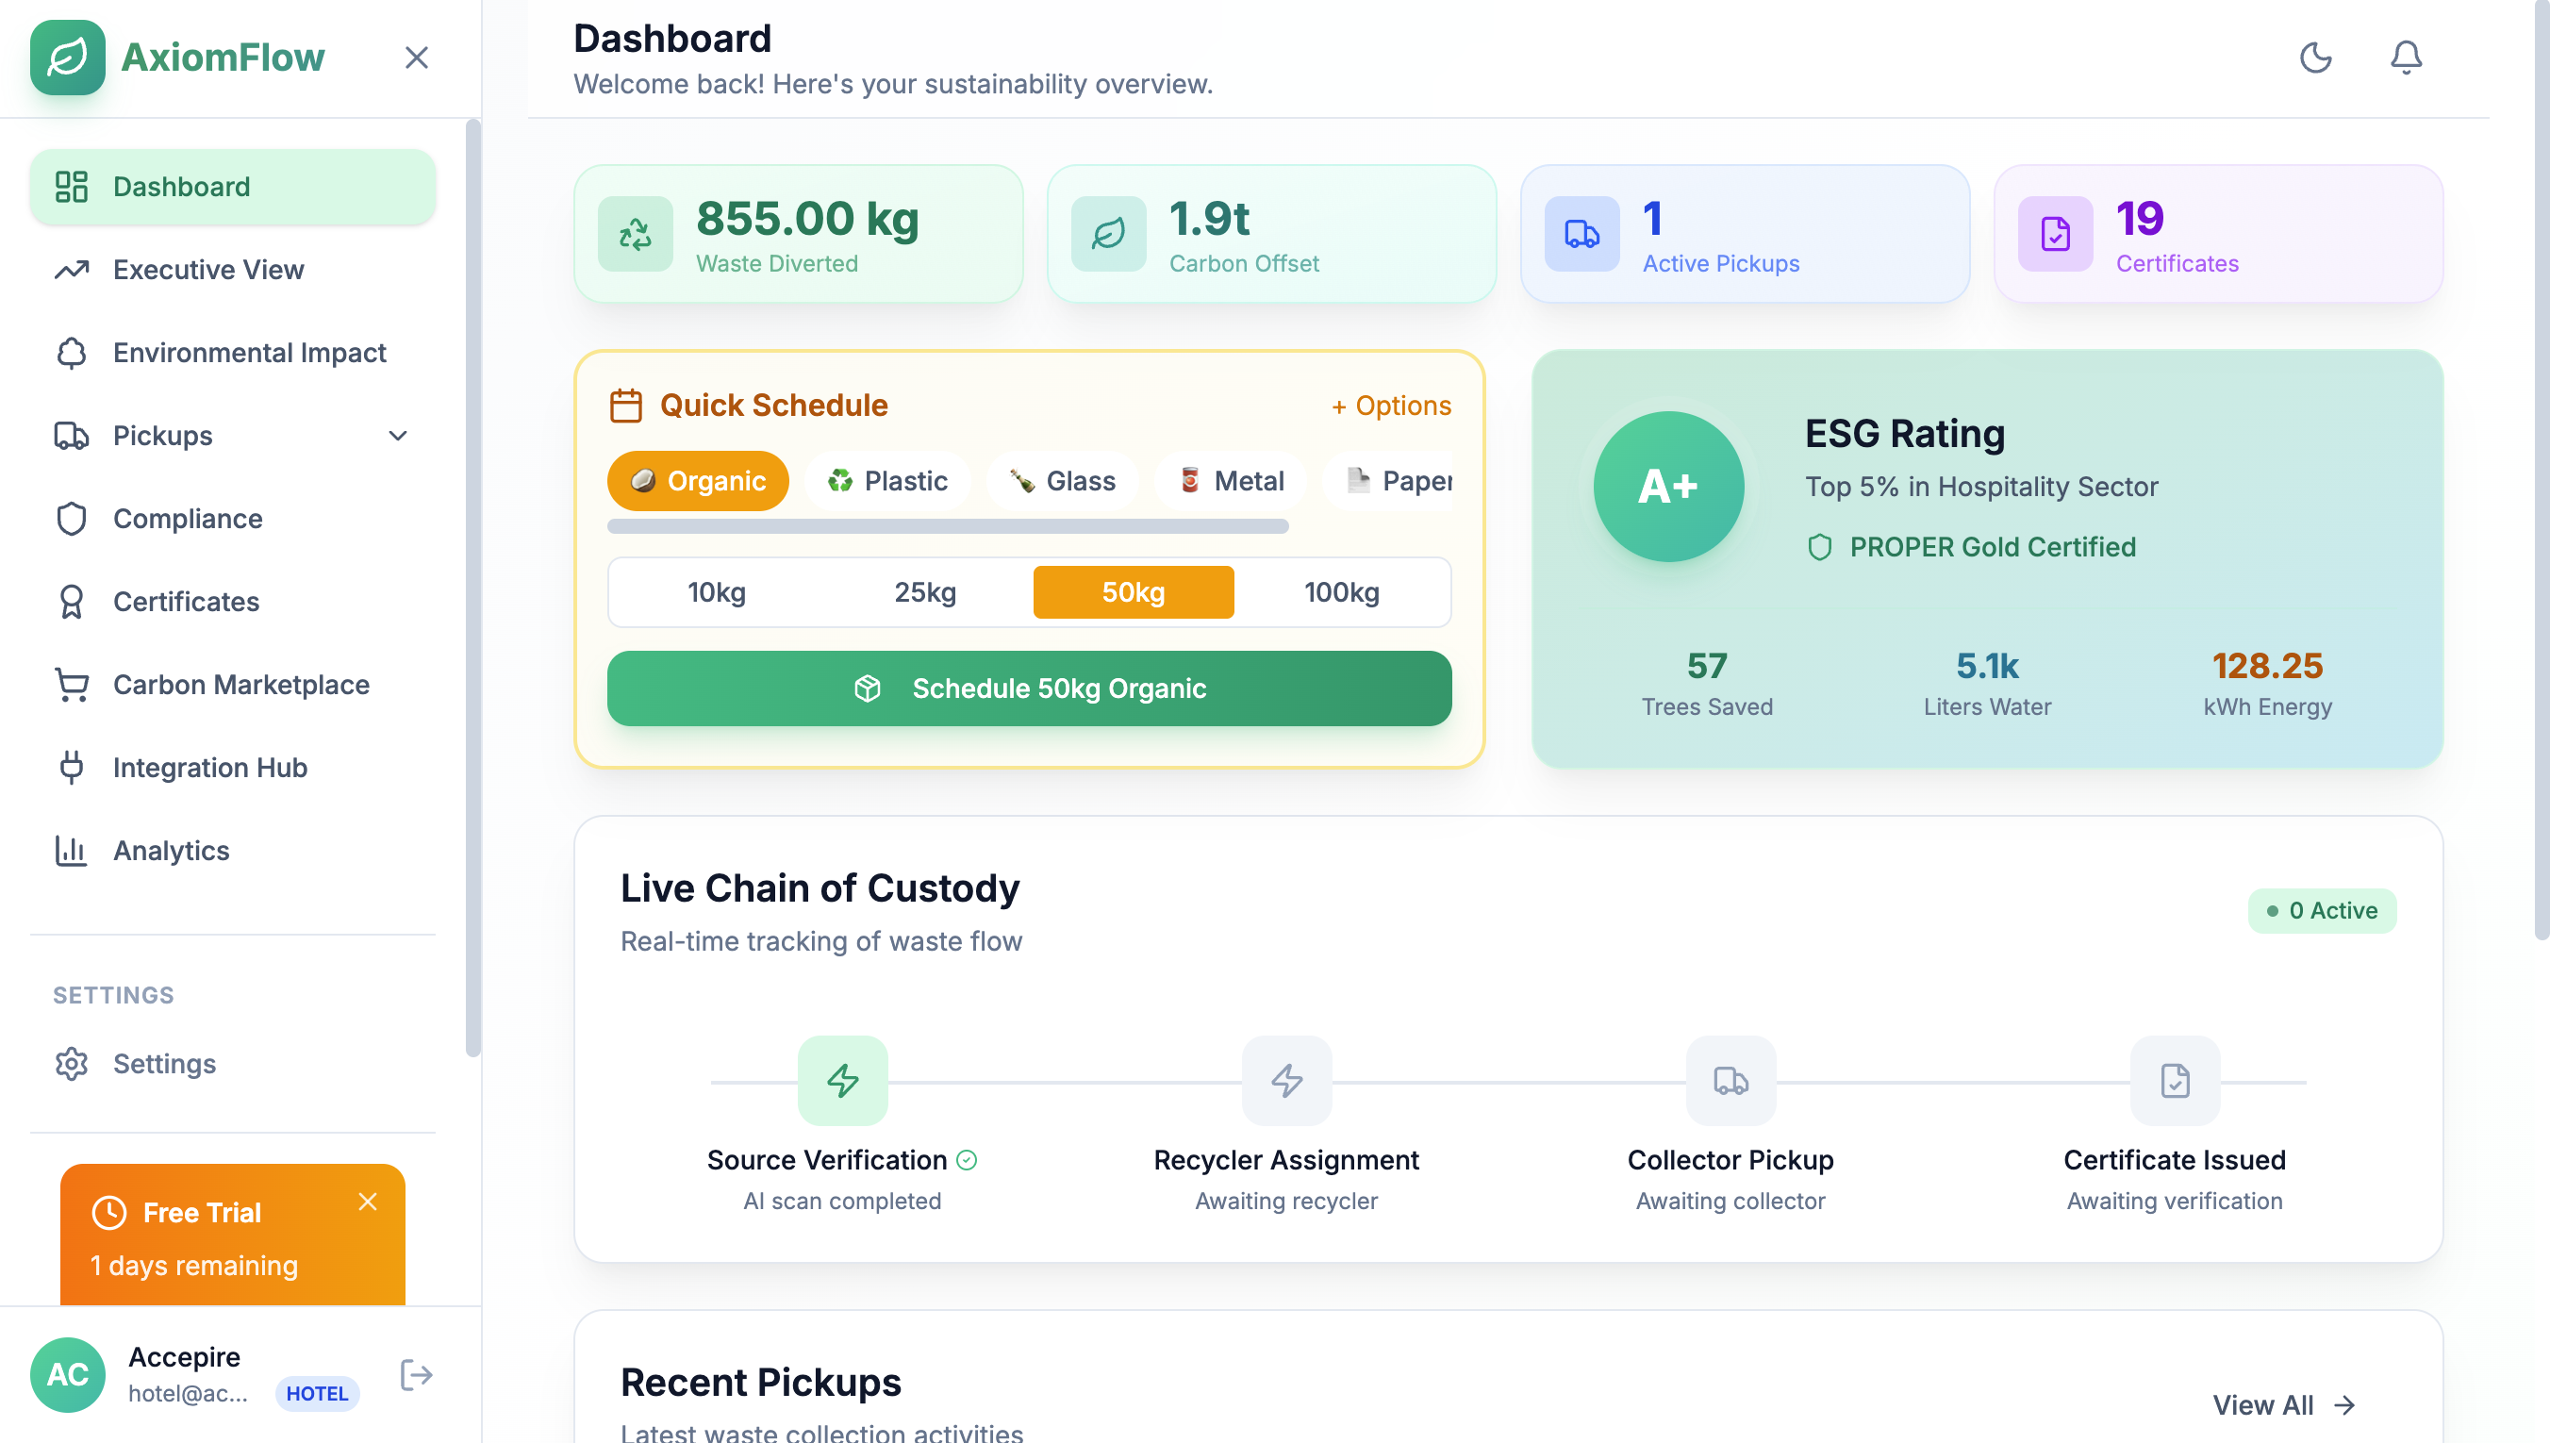This screenshot has height=1443, width=2550.
Task: Click the Recycler Assignment lightning icon
Action: tap(1287, 1080)
